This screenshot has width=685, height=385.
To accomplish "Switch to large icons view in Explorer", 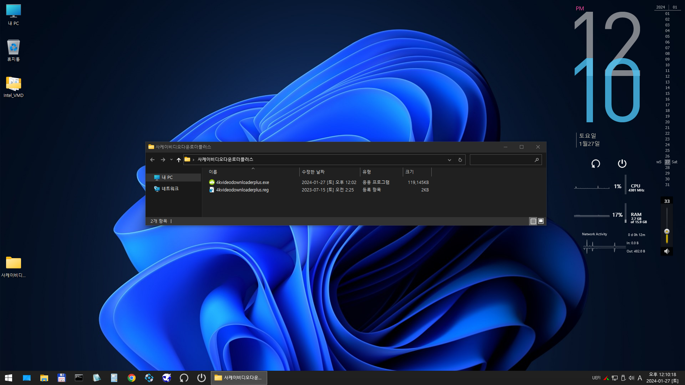I will pos(541,221).
